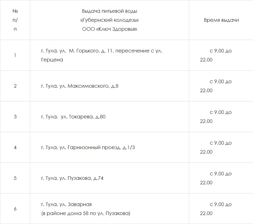Click the ул. Максимовского, д.8 address
The height and width of the screenshot is (224, 253).
click(80, 86)
